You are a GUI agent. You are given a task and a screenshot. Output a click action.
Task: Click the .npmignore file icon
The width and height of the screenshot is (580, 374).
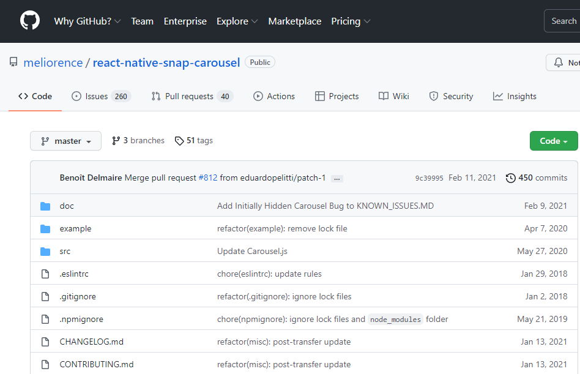(45, 319)
